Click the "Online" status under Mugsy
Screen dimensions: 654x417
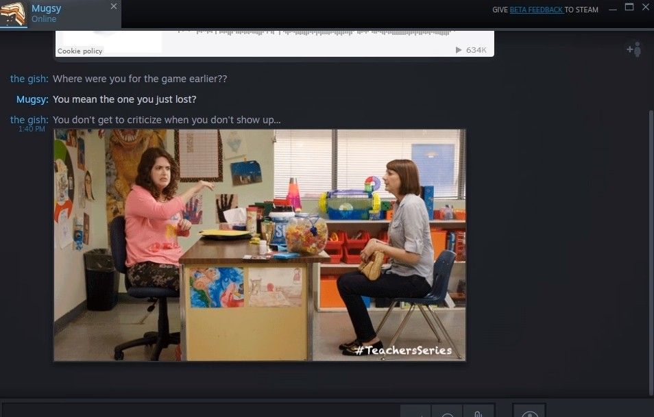(x=44, y=18)
